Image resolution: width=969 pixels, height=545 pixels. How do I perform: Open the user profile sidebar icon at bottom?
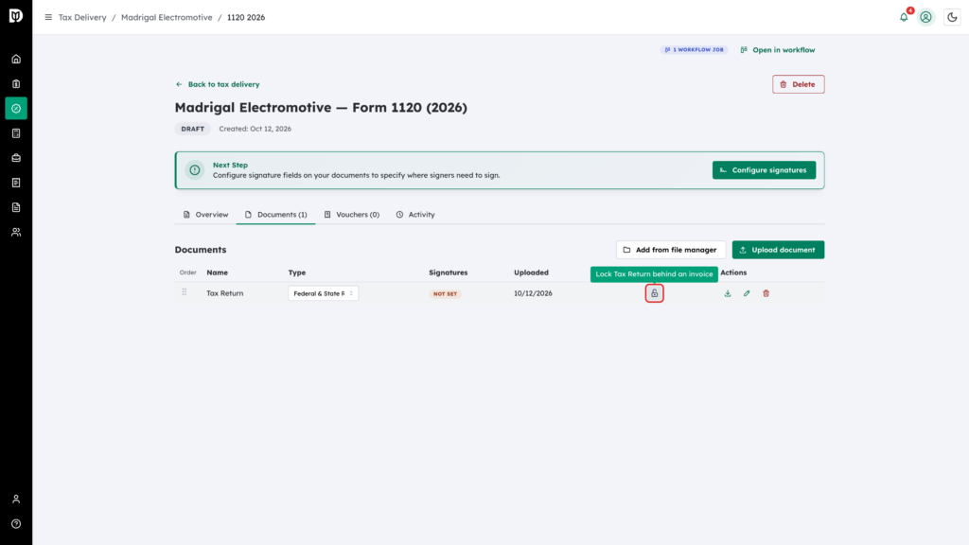tap(16, 500)
